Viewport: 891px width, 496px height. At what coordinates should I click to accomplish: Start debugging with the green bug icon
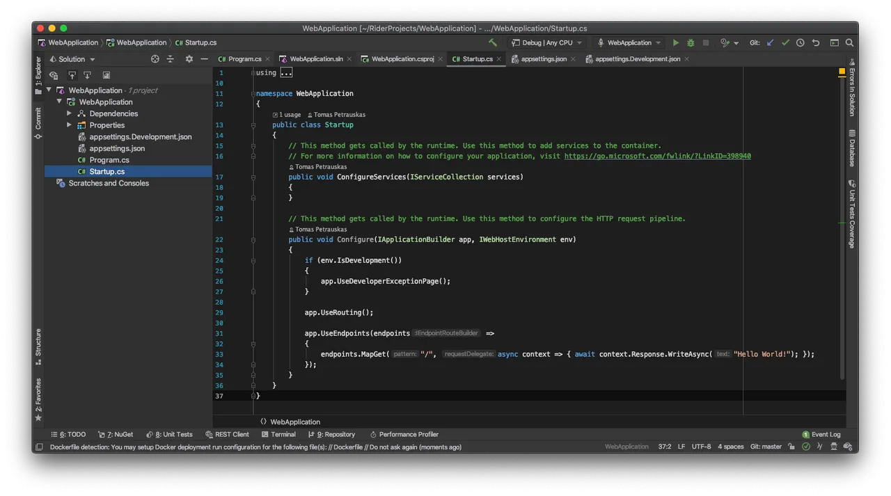pyautogui.click(x=691, y=42)
